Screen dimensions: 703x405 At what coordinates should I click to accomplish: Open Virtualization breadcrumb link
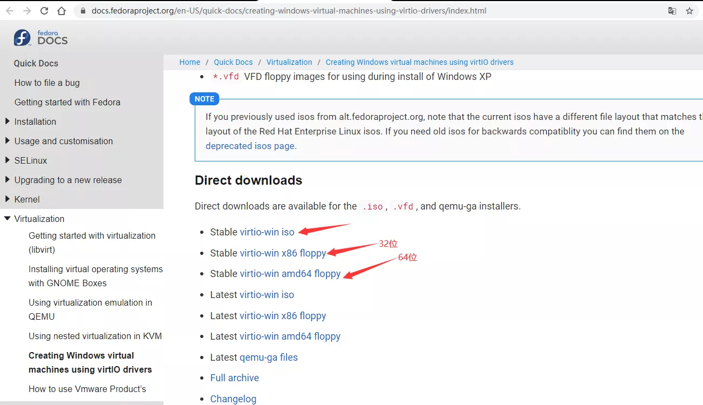coord(289,62)
